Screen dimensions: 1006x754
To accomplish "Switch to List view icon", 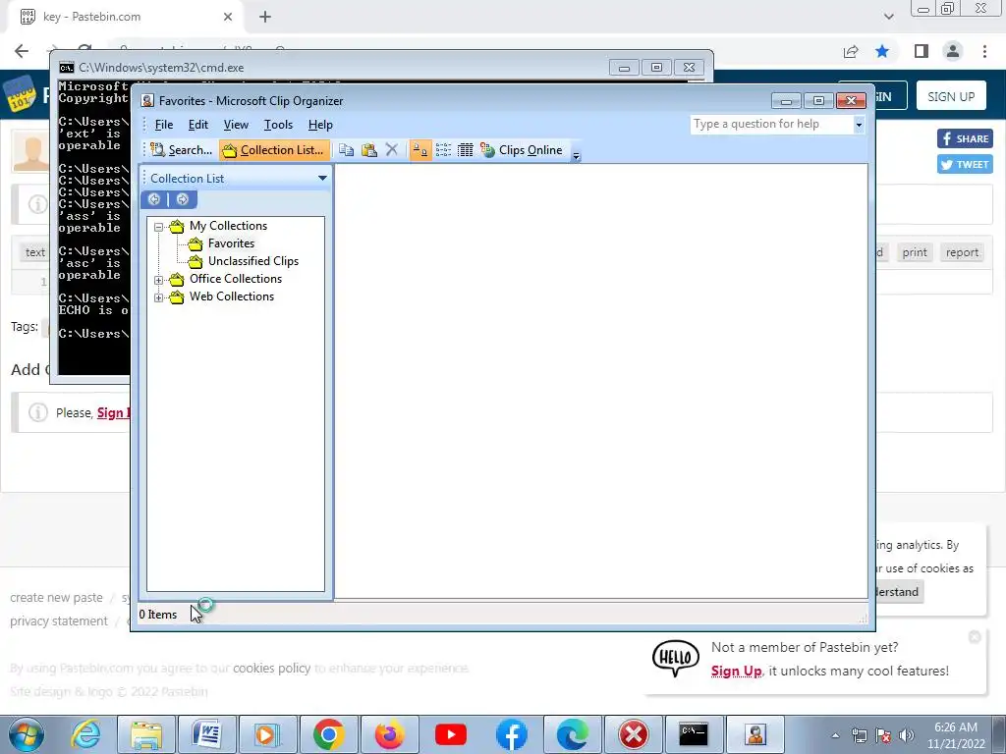I will (x=443, y=150).
